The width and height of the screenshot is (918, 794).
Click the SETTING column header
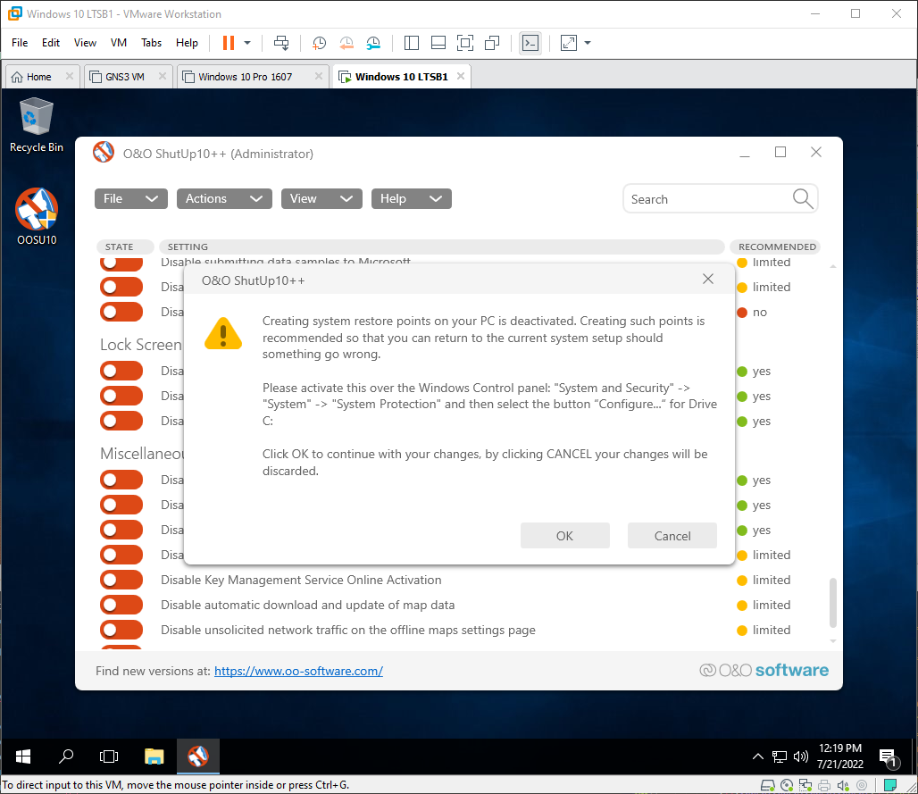coord(441,247)
